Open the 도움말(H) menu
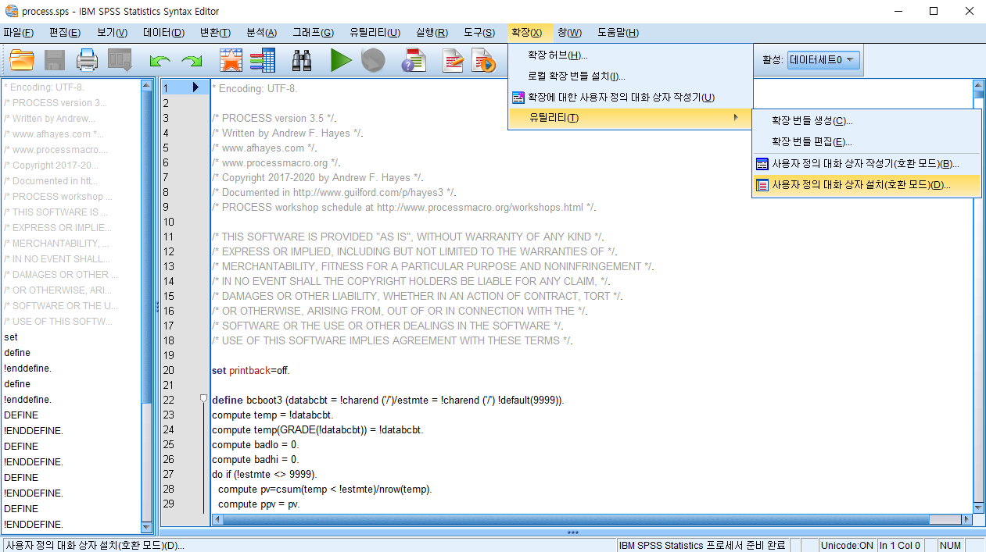 (618, 32)
